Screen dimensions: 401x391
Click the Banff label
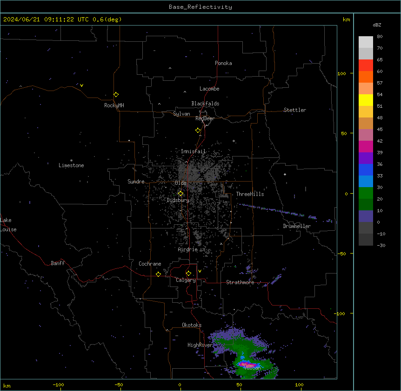58,263
